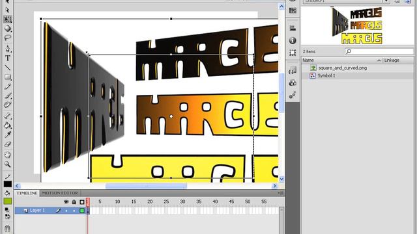417x234 pixels.
Task: Click the stroke color pencil icon
Action: click(x=7, y=176)
